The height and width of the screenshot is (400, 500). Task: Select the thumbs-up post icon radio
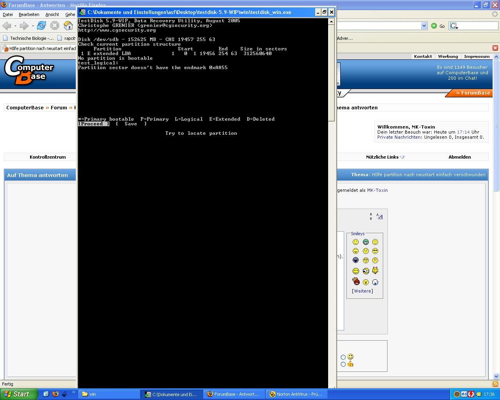click(343, 364)
